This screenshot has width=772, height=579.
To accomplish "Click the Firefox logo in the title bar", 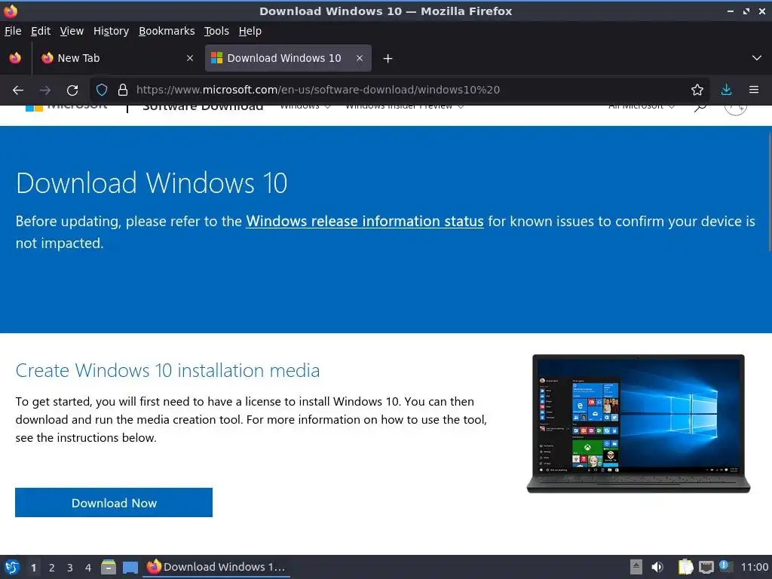I will coord(11,11).
